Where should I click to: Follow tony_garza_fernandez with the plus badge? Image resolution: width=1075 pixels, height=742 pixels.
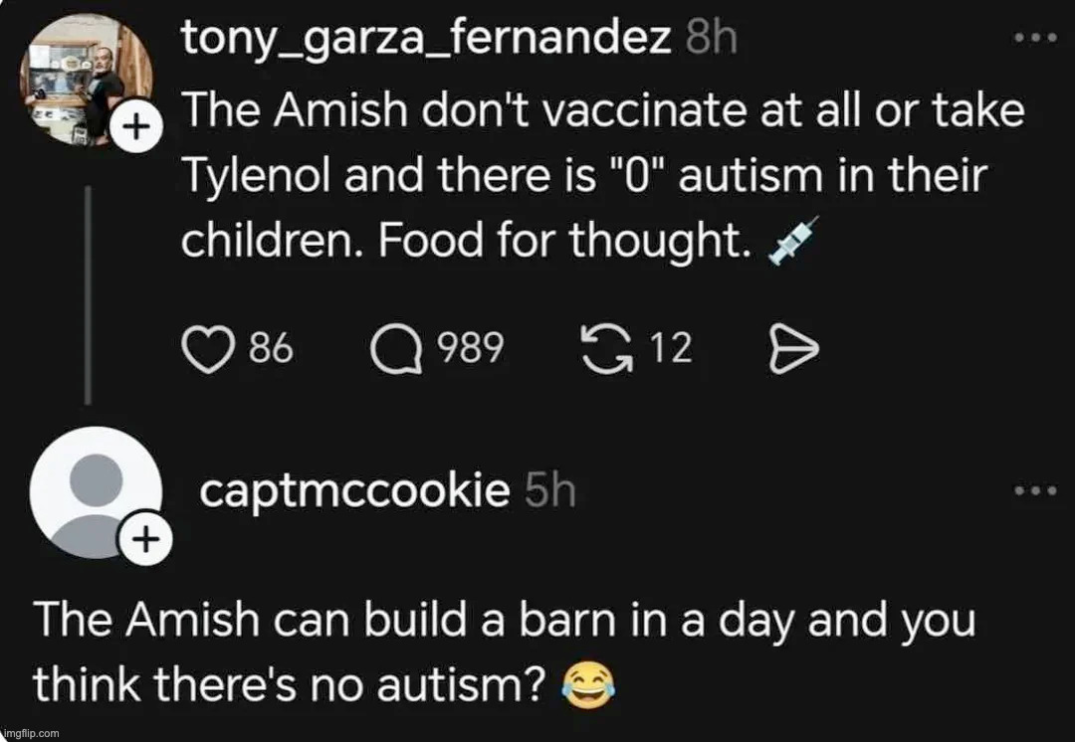136,125
